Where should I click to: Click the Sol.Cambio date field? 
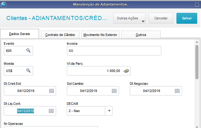pos(93,91)
